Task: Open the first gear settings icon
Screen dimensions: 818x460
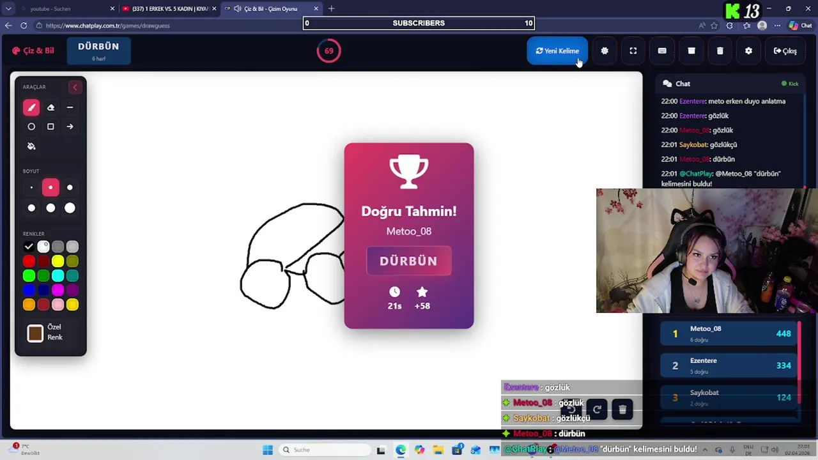Action: pyautogui.click(x=605, y=51)
